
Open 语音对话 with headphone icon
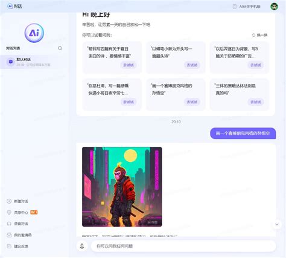[17, 224]
